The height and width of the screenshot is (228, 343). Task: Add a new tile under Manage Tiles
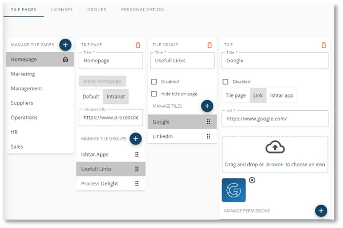207,106
